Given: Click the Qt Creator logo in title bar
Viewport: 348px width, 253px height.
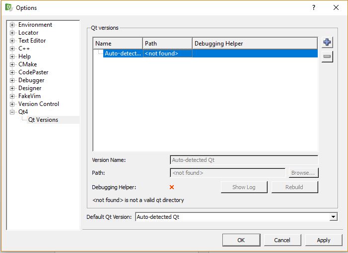Looking at the screenshot, I should coord(9,7).
